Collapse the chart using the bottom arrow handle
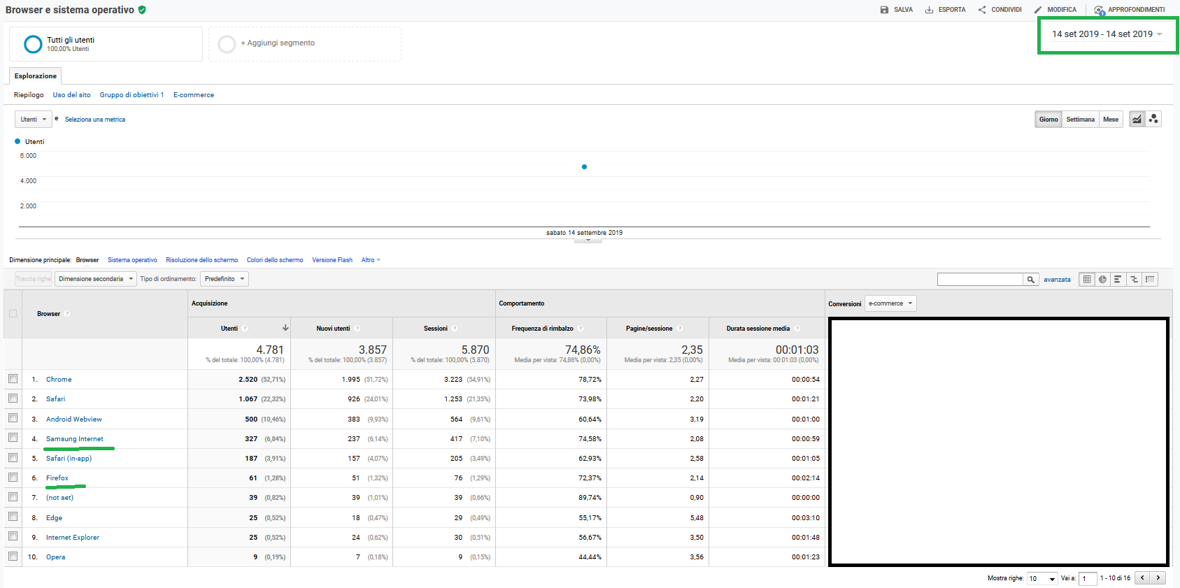The width and height of the screenshot is (1180, 588). point(588,241)
